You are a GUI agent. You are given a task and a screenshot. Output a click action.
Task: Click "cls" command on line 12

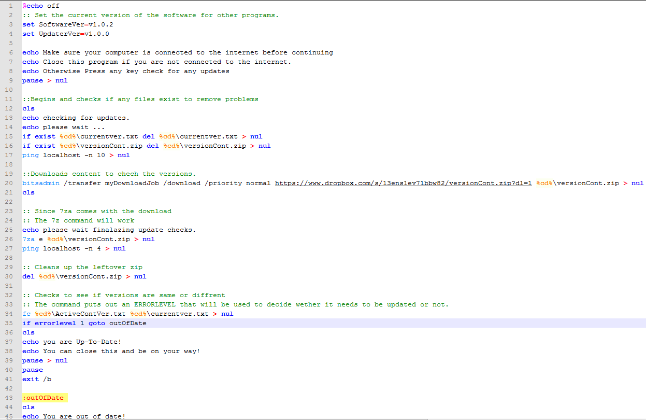coord(28,108)
